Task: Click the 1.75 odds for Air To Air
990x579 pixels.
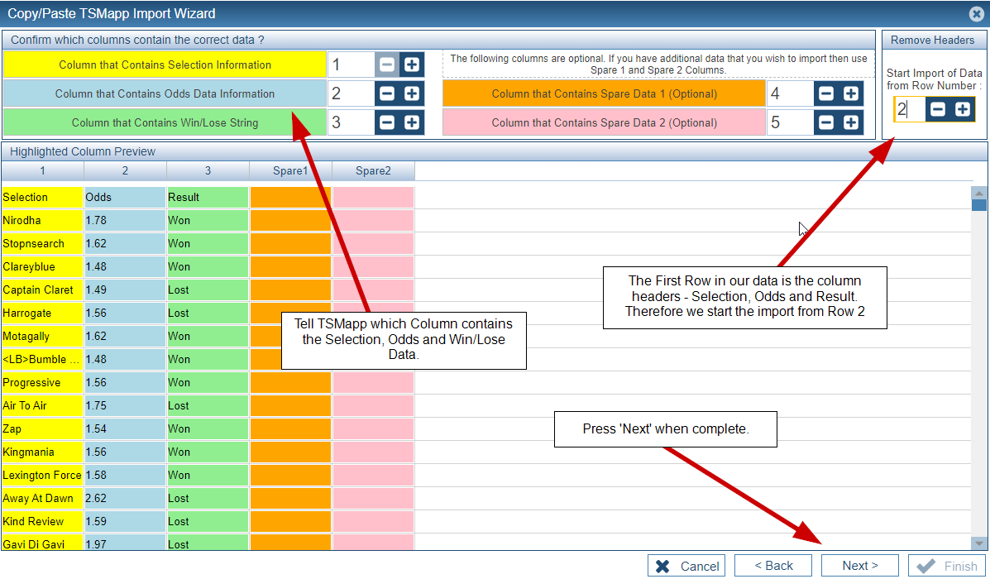Action: click(125, 405)
